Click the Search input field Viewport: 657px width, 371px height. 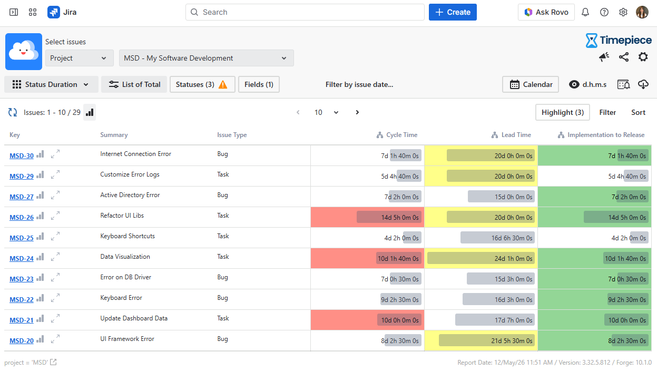tap(305, 12)
